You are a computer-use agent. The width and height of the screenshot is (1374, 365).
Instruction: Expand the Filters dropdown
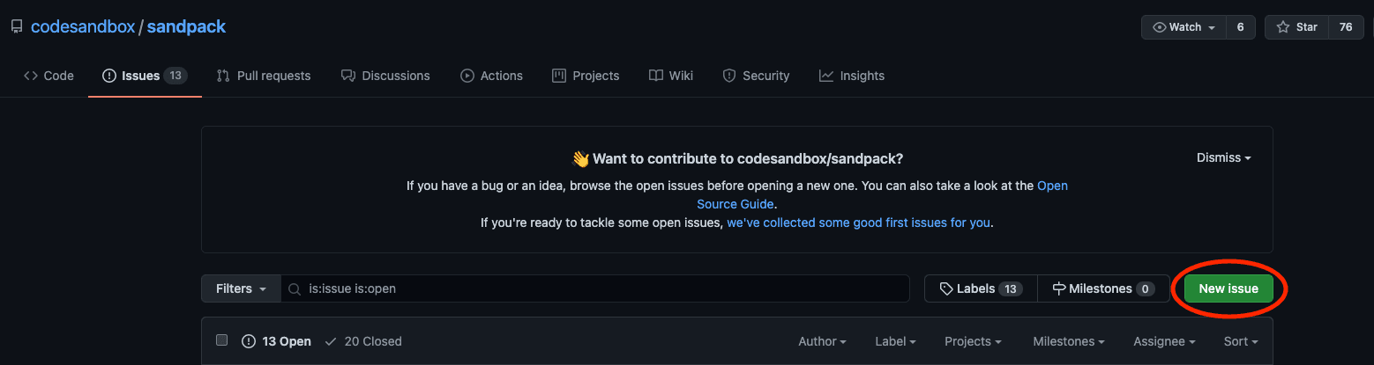click(241, 288)
